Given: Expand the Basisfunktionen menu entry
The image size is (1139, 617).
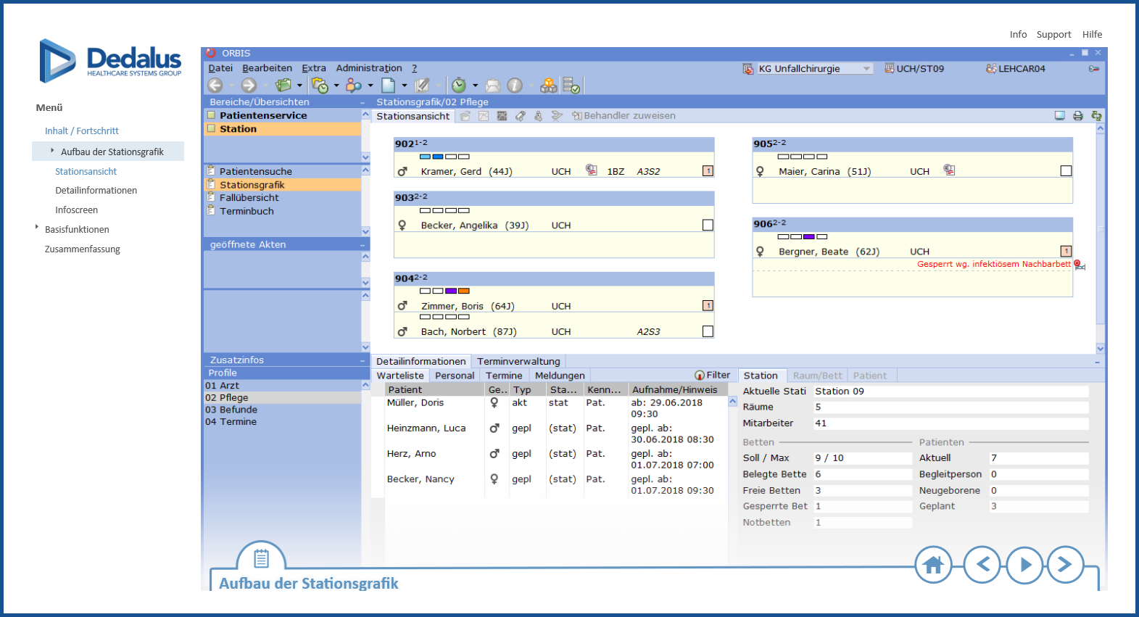Looking at the screenshot, I should [x=77, y=230].
